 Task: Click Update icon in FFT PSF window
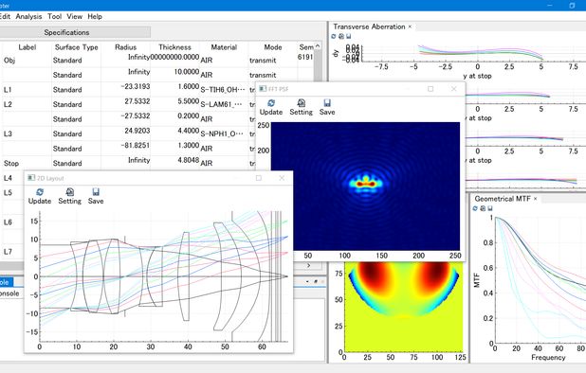tap(271, 103)
